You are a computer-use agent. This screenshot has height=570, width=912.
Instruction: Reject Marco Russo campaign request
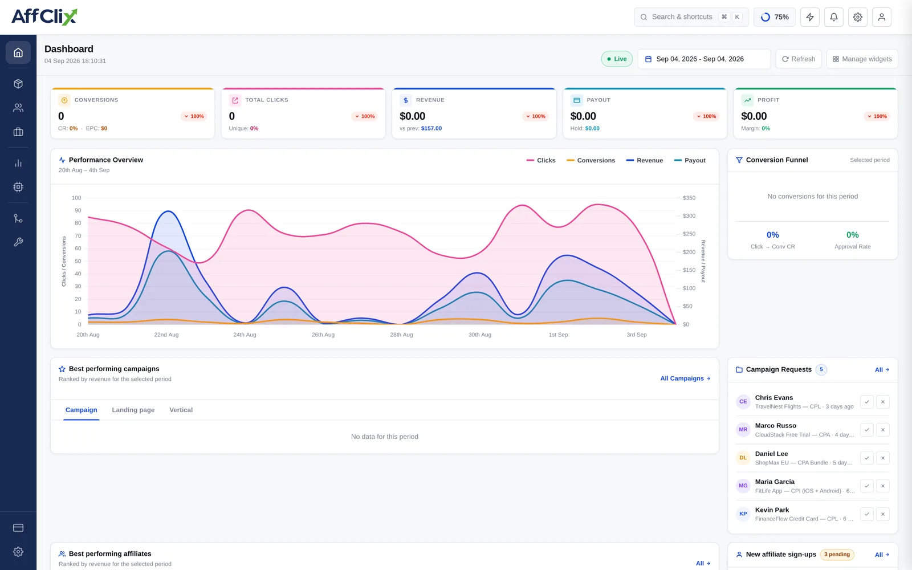[x=883, y=430]
